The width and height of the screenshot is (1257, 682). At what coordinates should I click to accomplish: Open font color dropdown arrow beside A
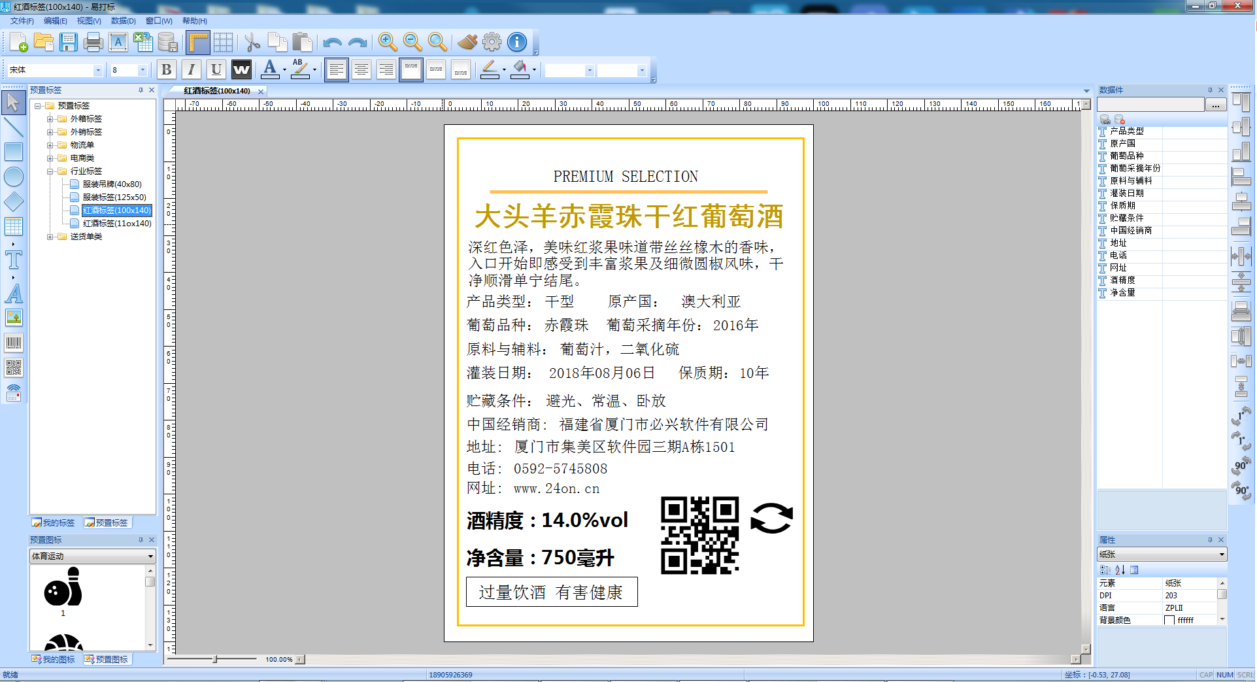[x=284, y=70]
